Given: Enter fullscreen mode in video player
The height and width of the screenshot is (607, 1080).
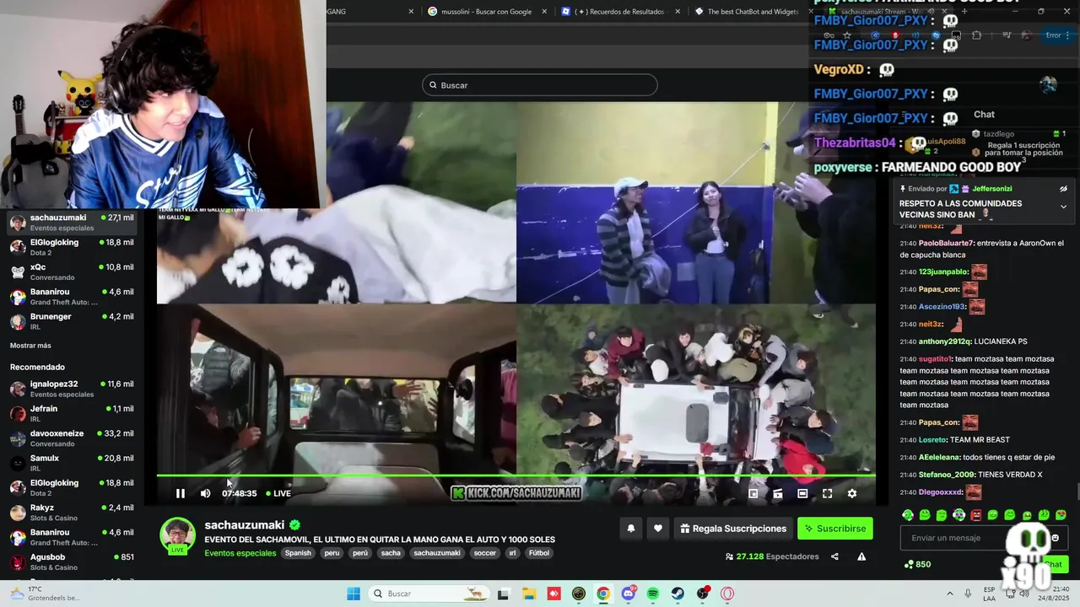Looking at the screenshot, I should [827, 493].
